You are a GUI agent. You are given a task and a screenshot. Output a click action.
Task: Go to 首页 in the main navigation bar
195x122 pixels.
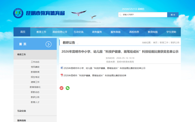23,32
